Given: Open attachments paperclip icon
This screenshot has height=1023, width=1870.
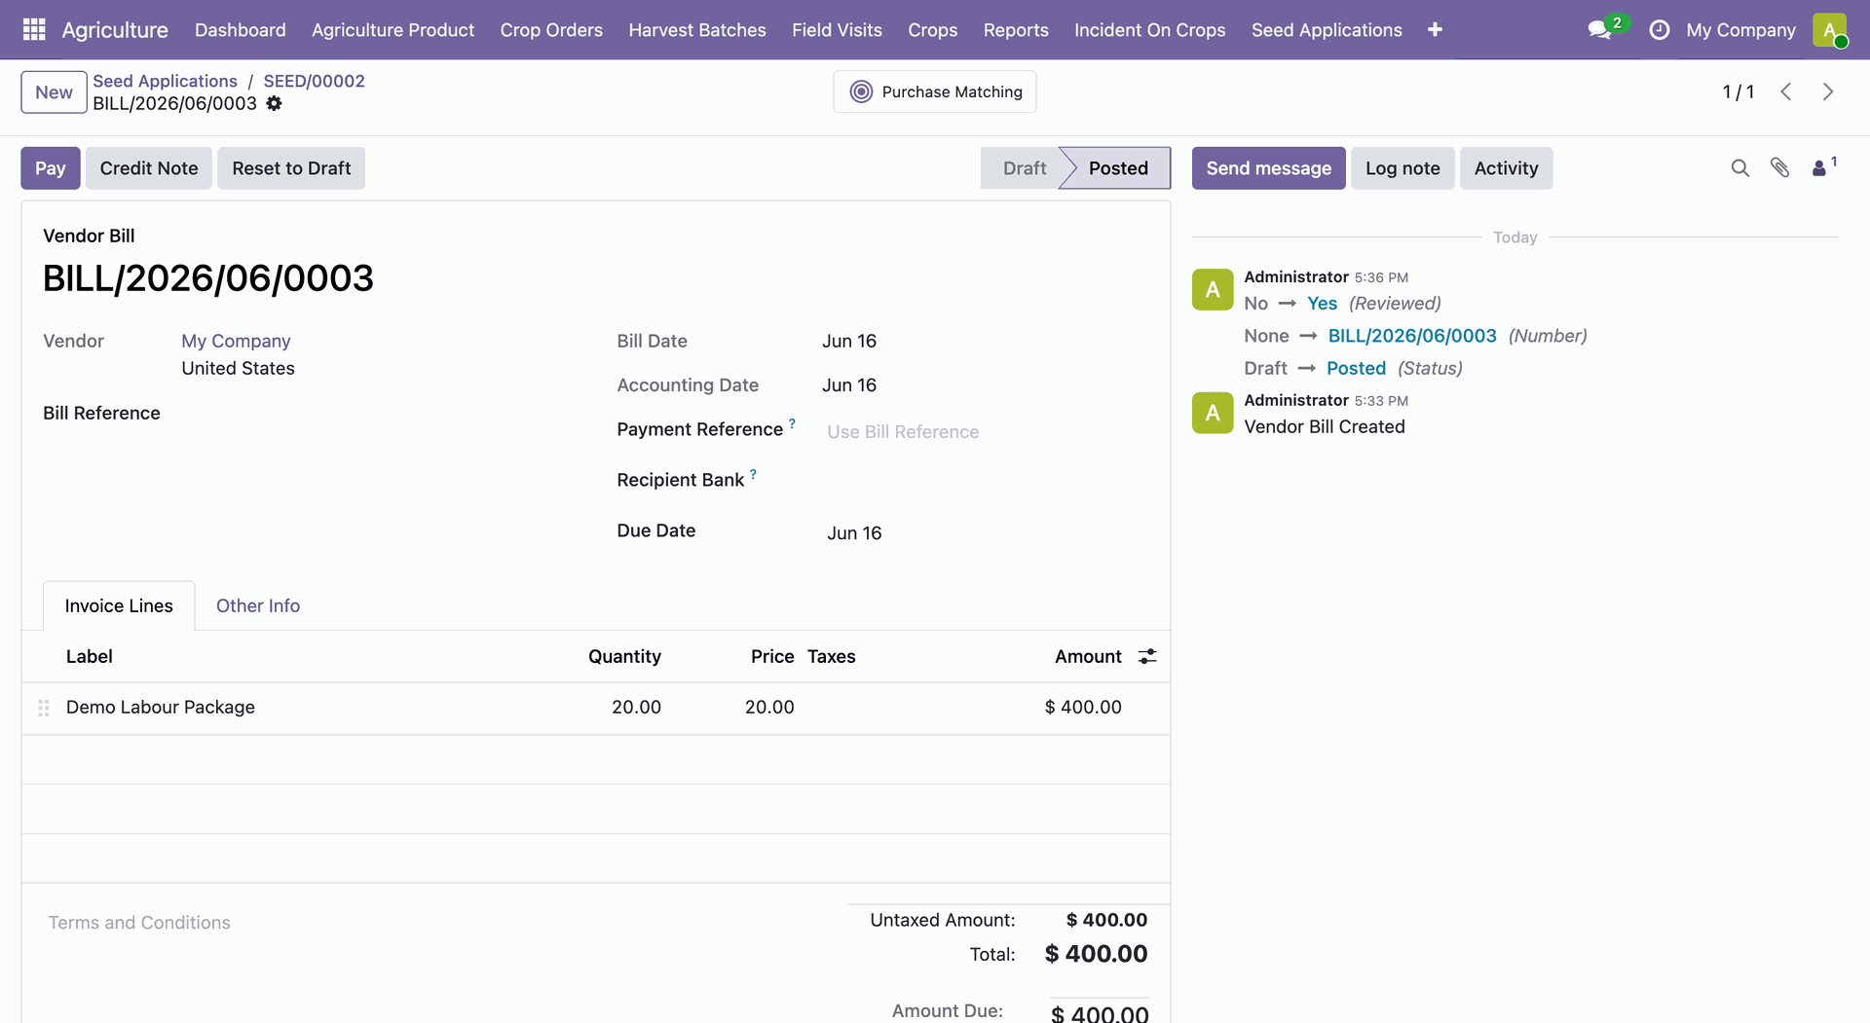Looking at the screenshot, I should [x=1779, y=168].
